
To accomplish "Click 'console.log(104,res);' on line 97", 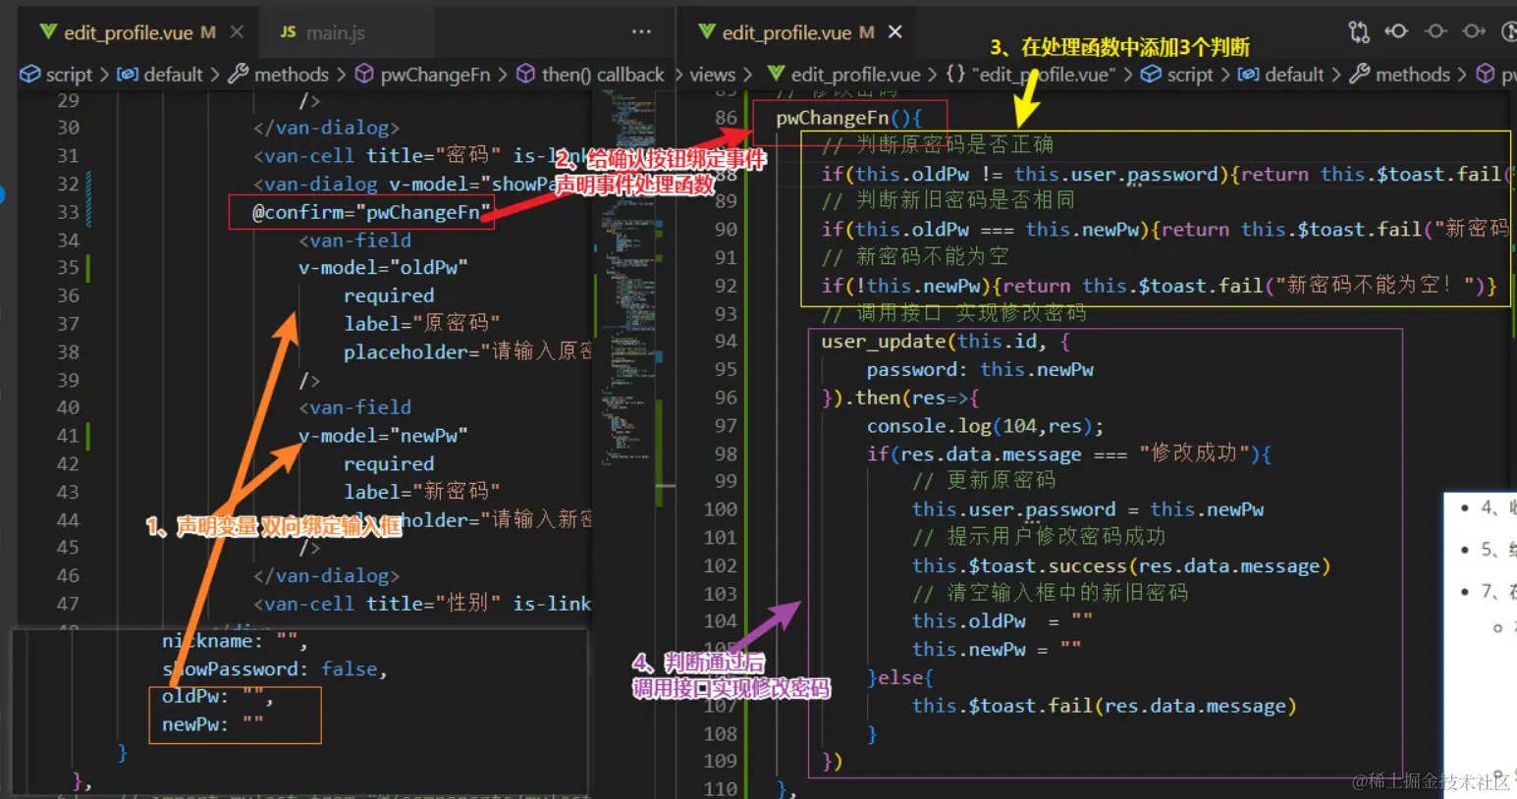I will (x=986, y=426).
